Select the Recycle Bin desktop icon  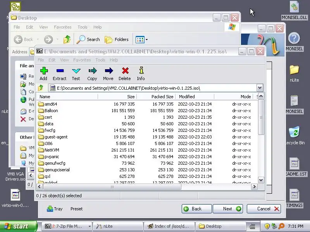tap(295, 136)
